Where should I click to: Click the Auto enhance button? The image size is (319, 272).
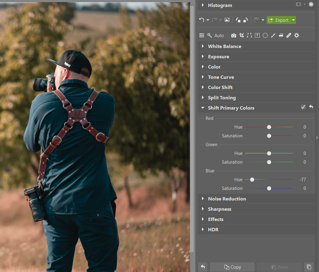pos(216,35)
